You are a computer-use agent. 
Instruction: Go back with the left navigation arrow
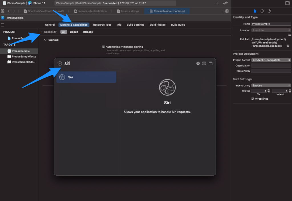tap(9, 11)
